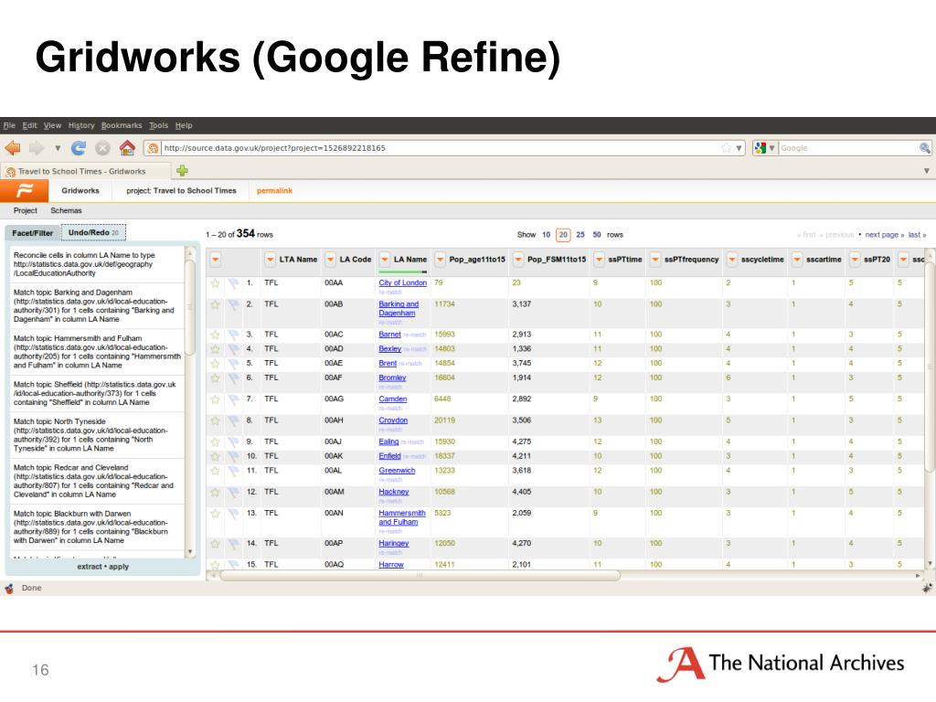Star row 12 Hackney
The width and height of the screenshot is (936, 702).
pyautogui.click(x=215, y=493)
